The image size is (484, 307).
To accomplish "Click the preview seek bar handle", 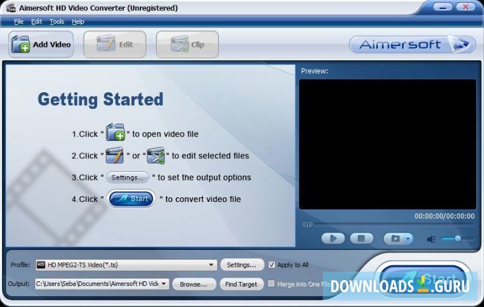I will click(307, 224).
